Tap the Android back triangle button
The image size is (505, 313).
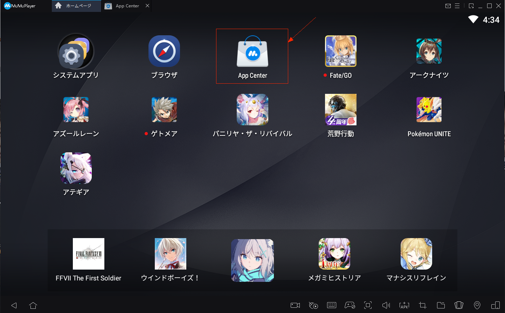[x=14, y=305]
